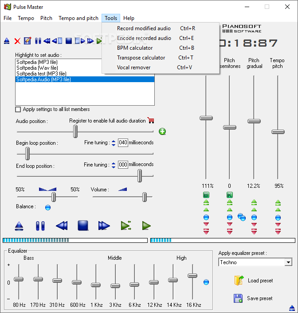The image size is (298, 313).
Task: Click the red shopping cart register icon
Action: pyautogui.click(x=151, y=120)
